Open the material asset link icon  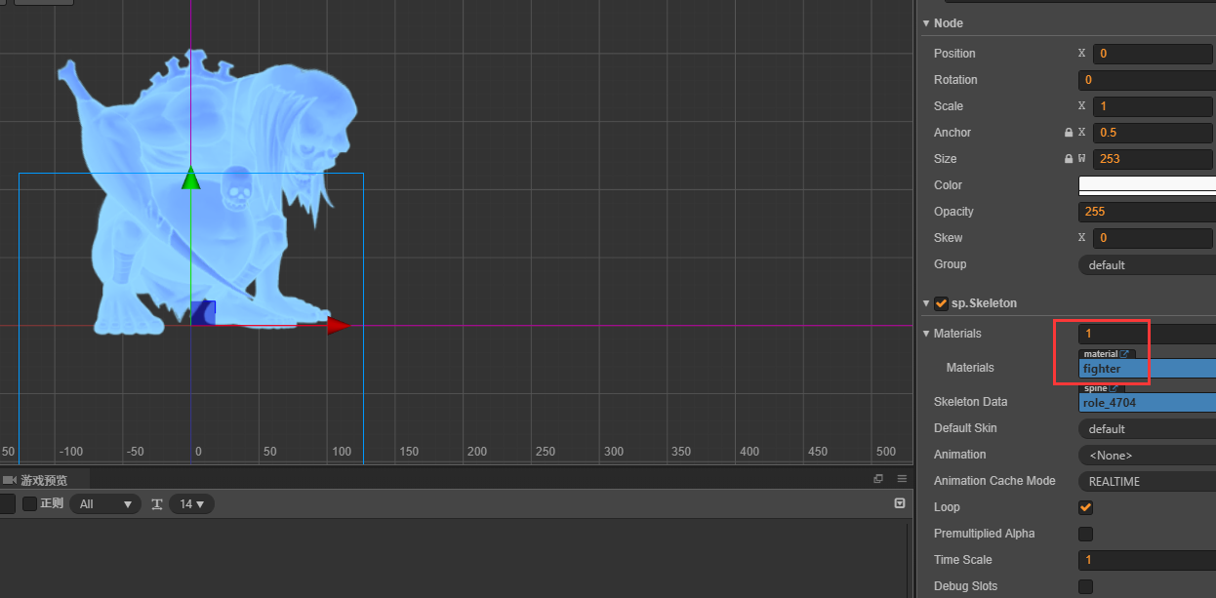pyautogui.click(x=1125, y=354)
